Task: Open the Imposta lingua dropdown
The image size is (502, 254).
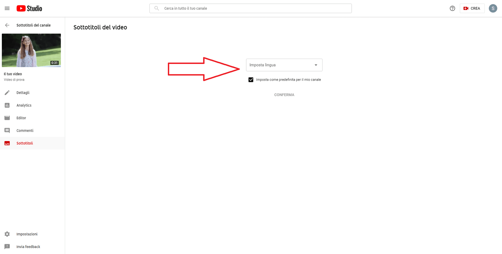Action: click(281, 65)
